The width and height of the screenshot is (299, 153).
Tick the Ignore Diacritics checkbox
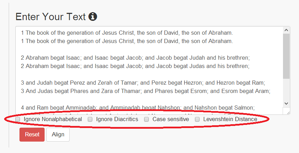90,119
